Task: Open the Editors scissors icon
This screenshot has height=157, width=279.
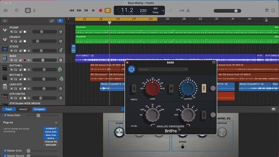Action: point(34,10)
